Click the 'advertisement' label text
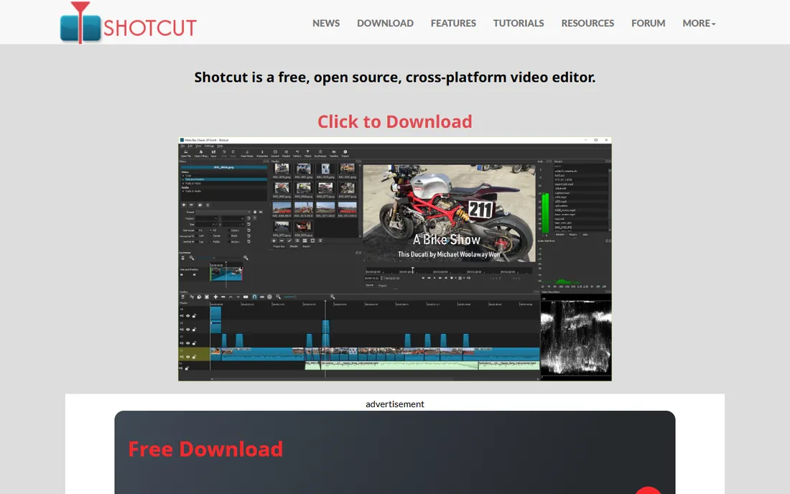The image size is (790, 494). (394, 404)
